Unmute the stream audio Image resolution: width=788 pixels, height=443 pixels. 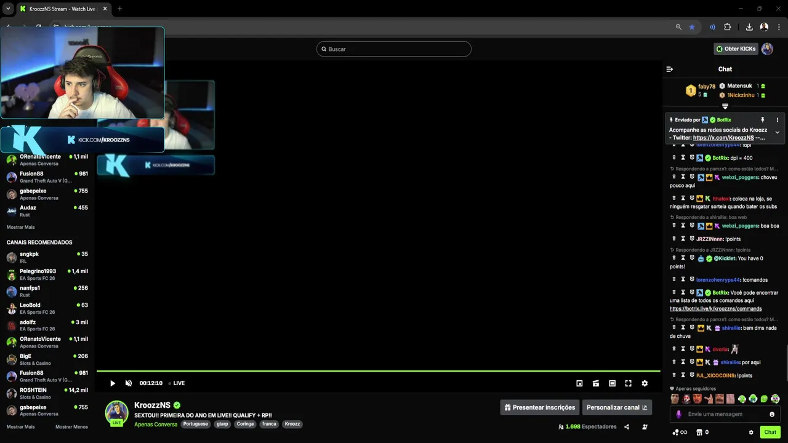pyautogui.click(x=129, y=383)
